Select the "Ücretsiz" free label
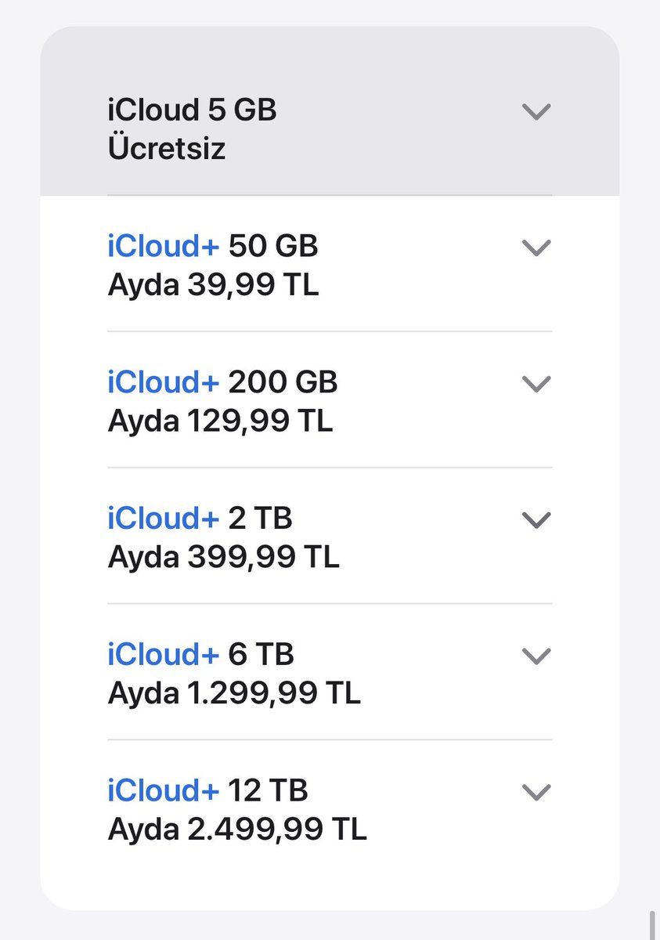660x940 pixels. click(x=167, y=149)
